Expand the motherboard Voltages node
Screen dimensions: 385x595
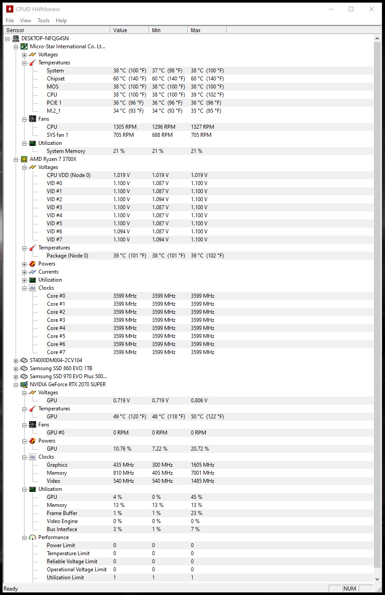(x=25, y=55)
